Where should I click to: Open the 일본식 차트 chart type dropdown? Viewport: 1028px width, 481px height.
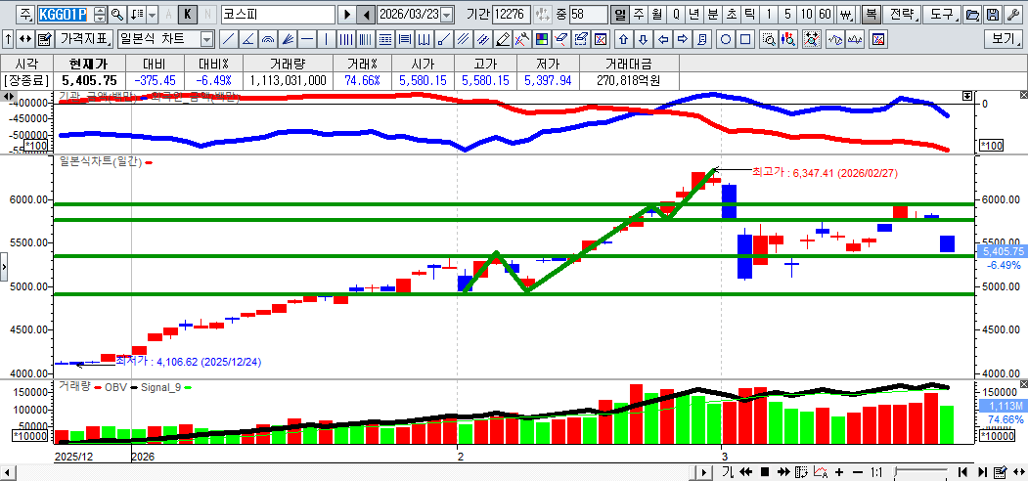[206, 39]
